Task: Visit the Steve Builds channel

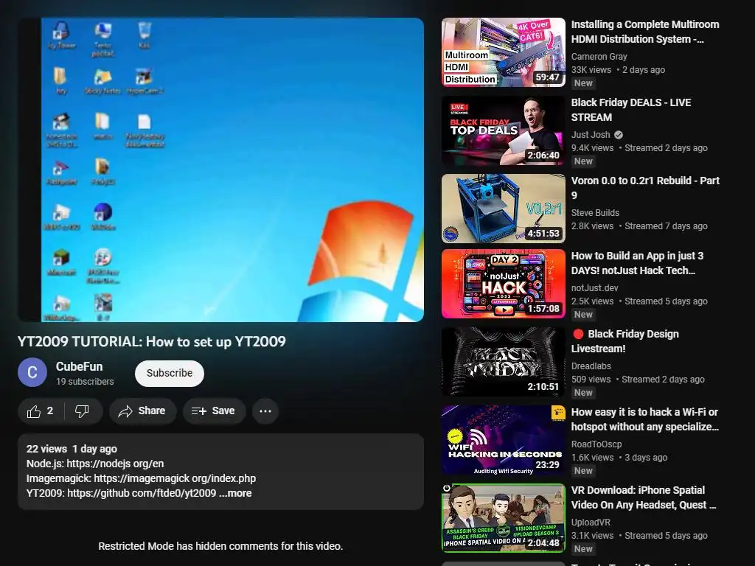Action: [595, 213]
